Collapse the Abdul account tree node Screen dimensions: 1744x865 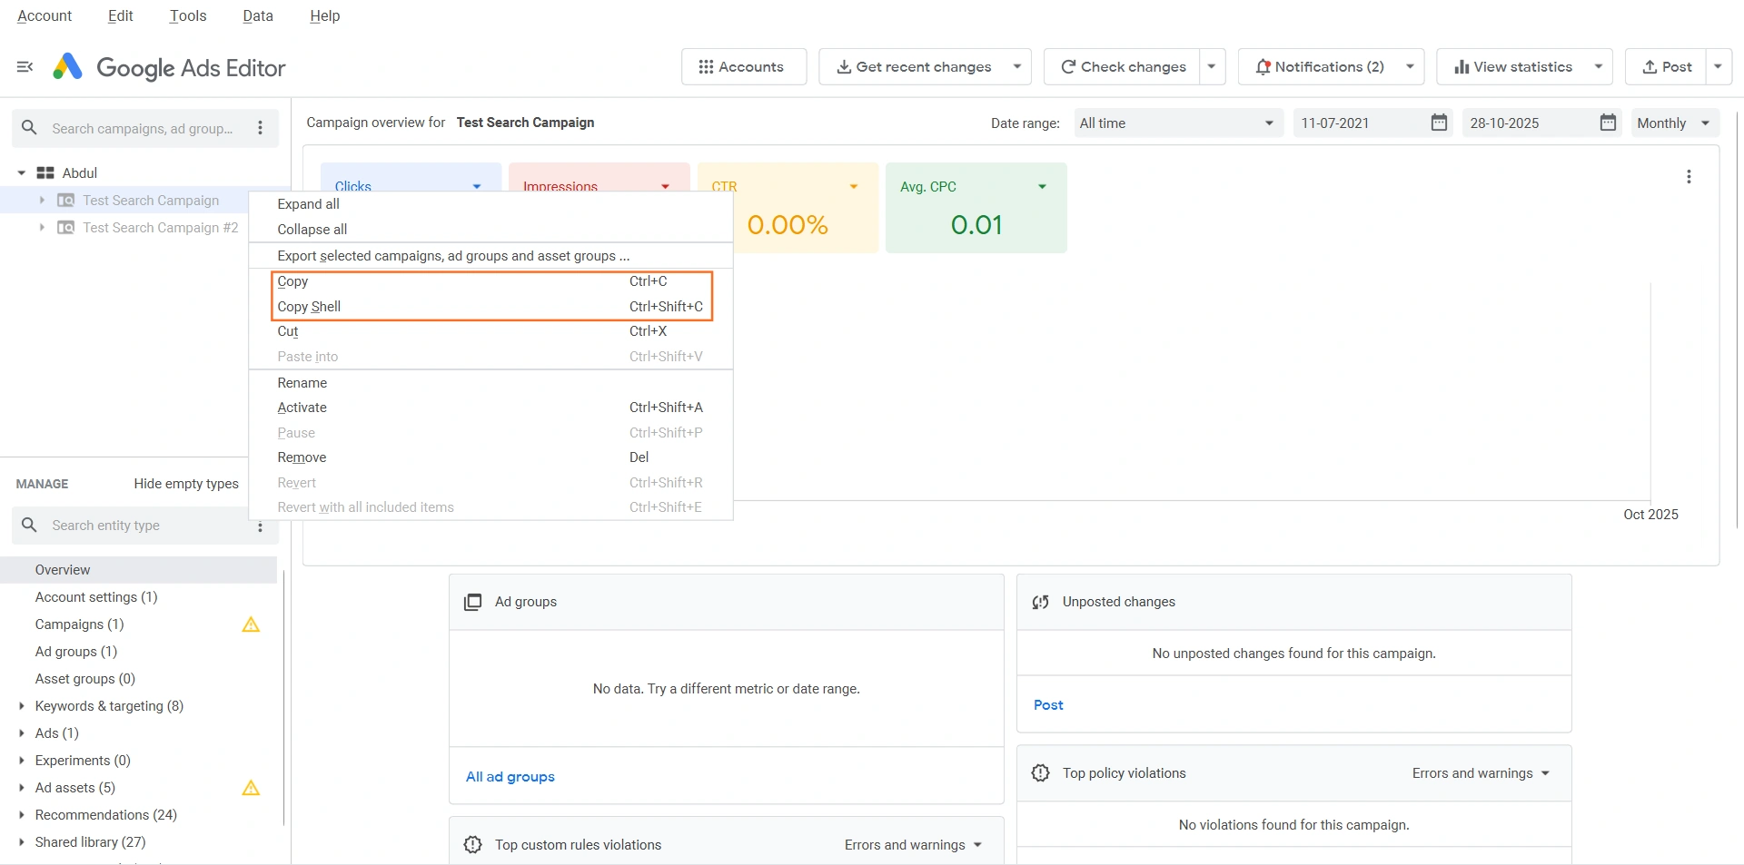[21, 173]
